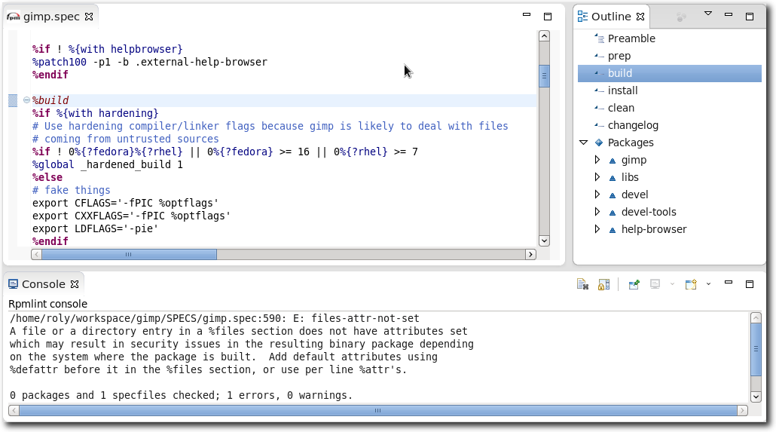Collapse the %build section fold marker
The width and height of the screenshot is (776, 432).
pos(26,100)
